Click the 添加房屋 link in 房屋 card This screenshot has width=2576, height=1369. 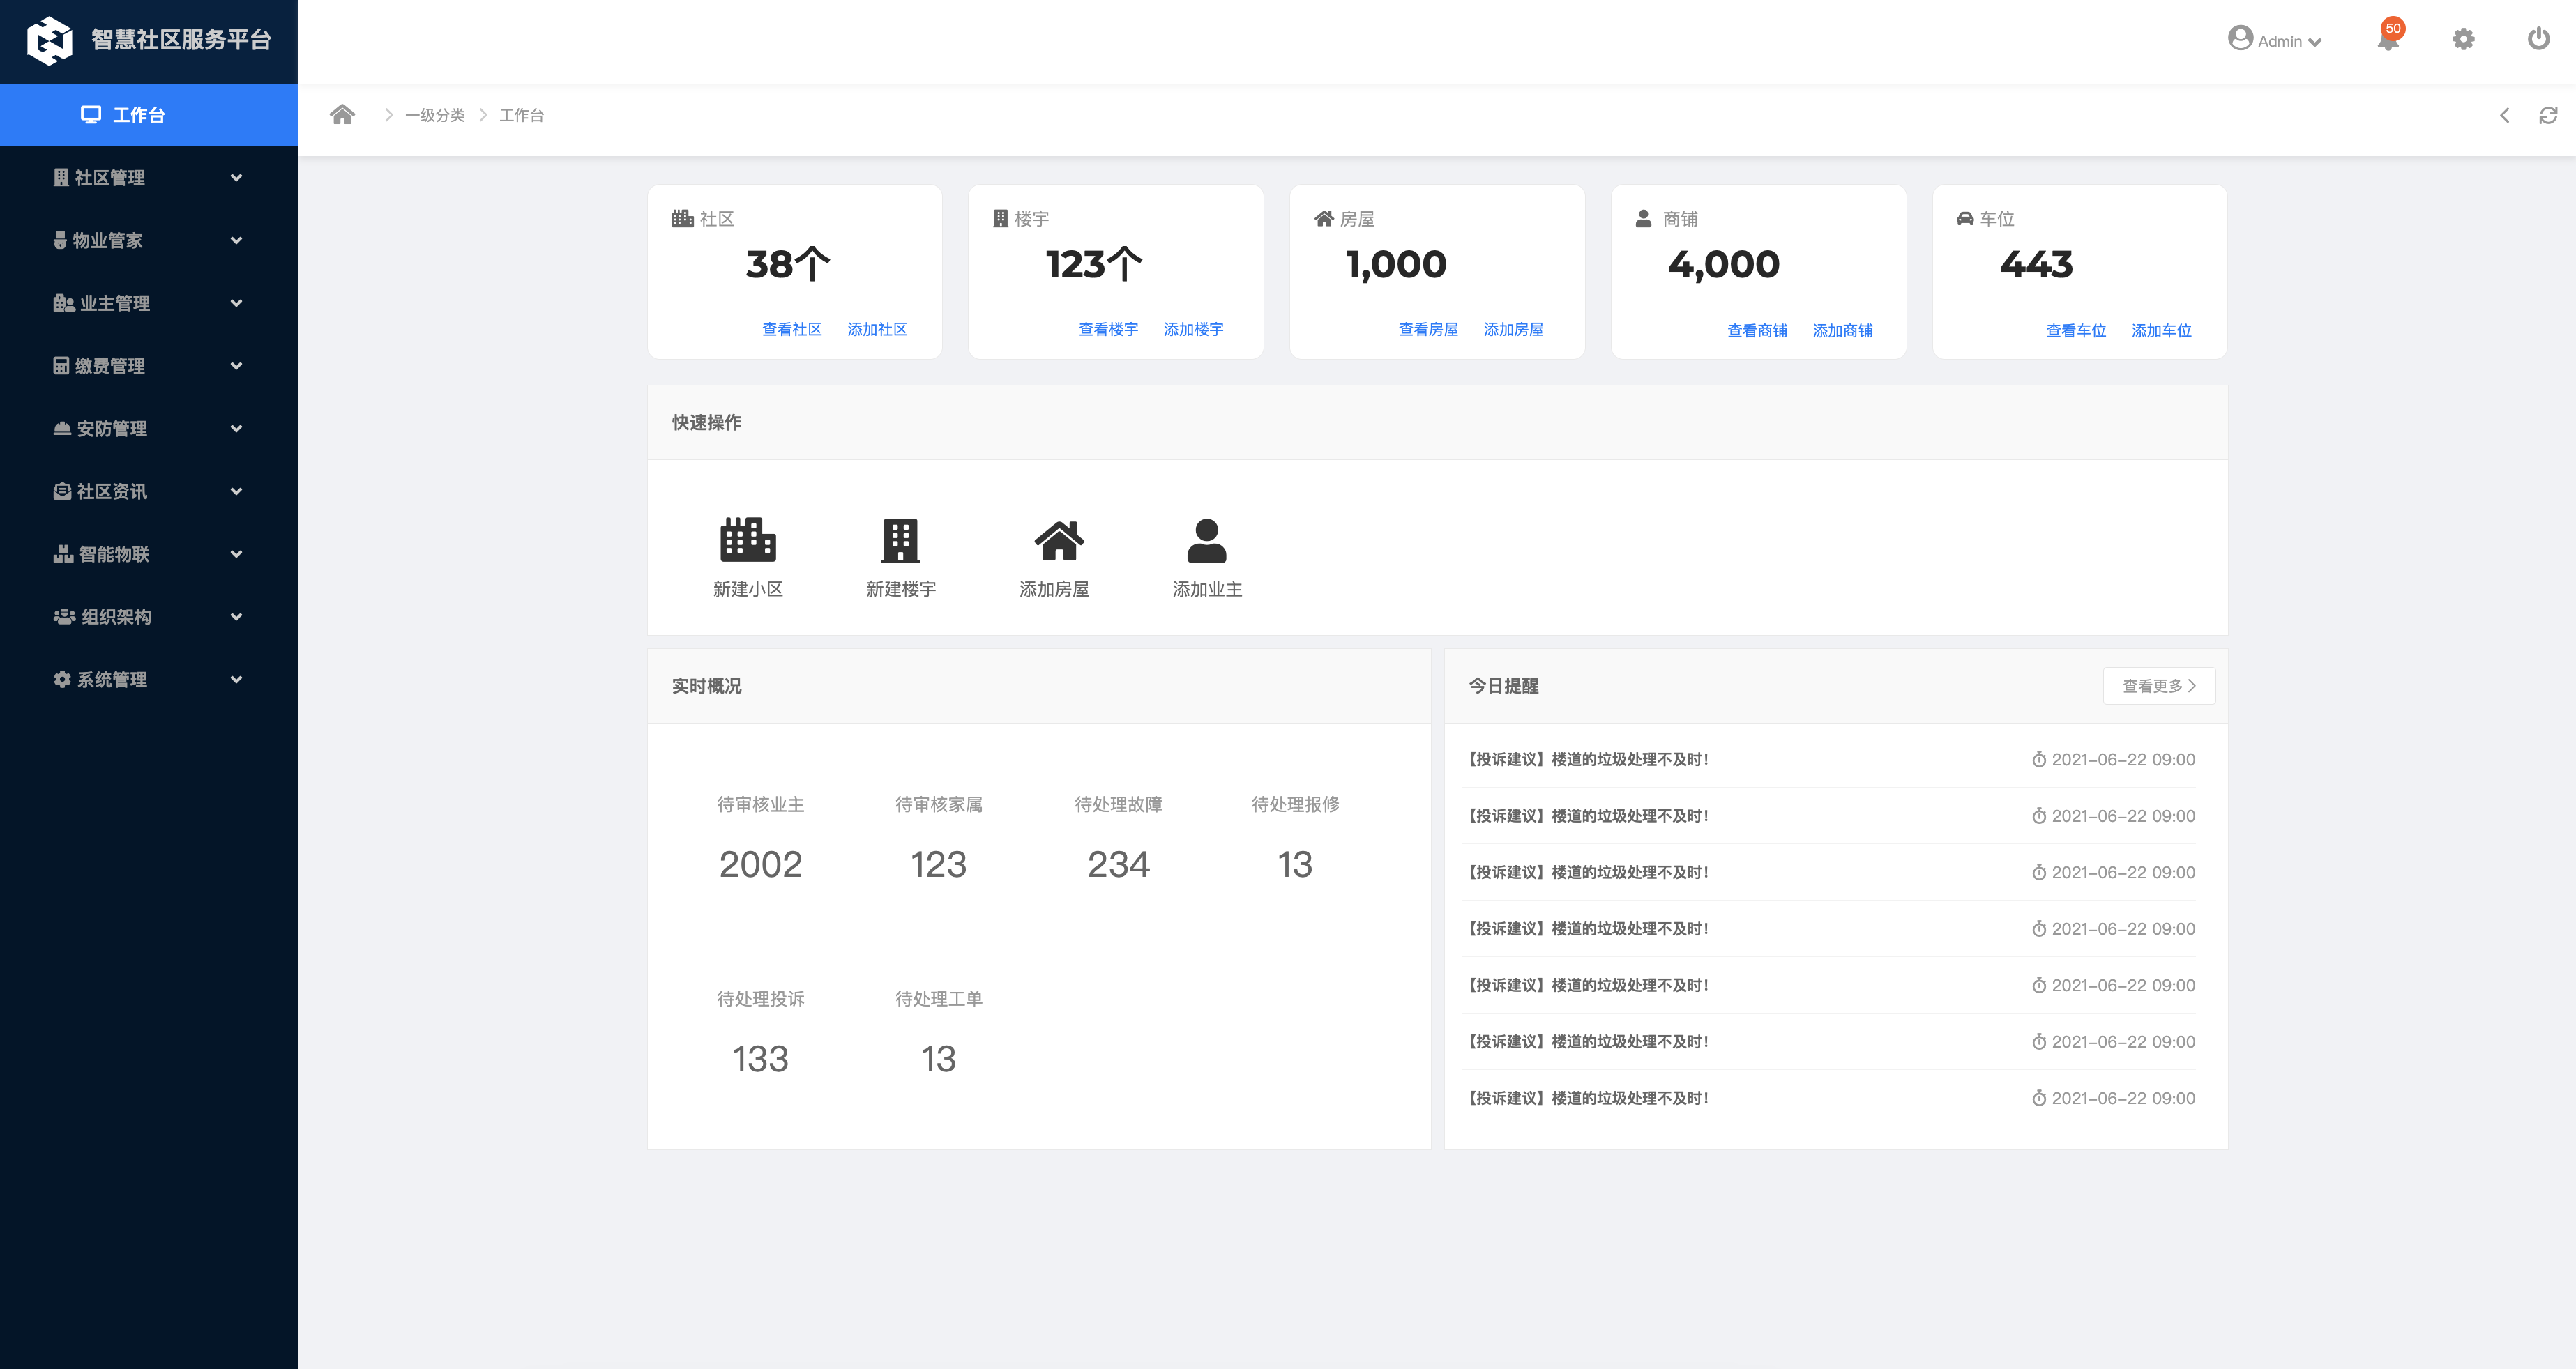1513,329
